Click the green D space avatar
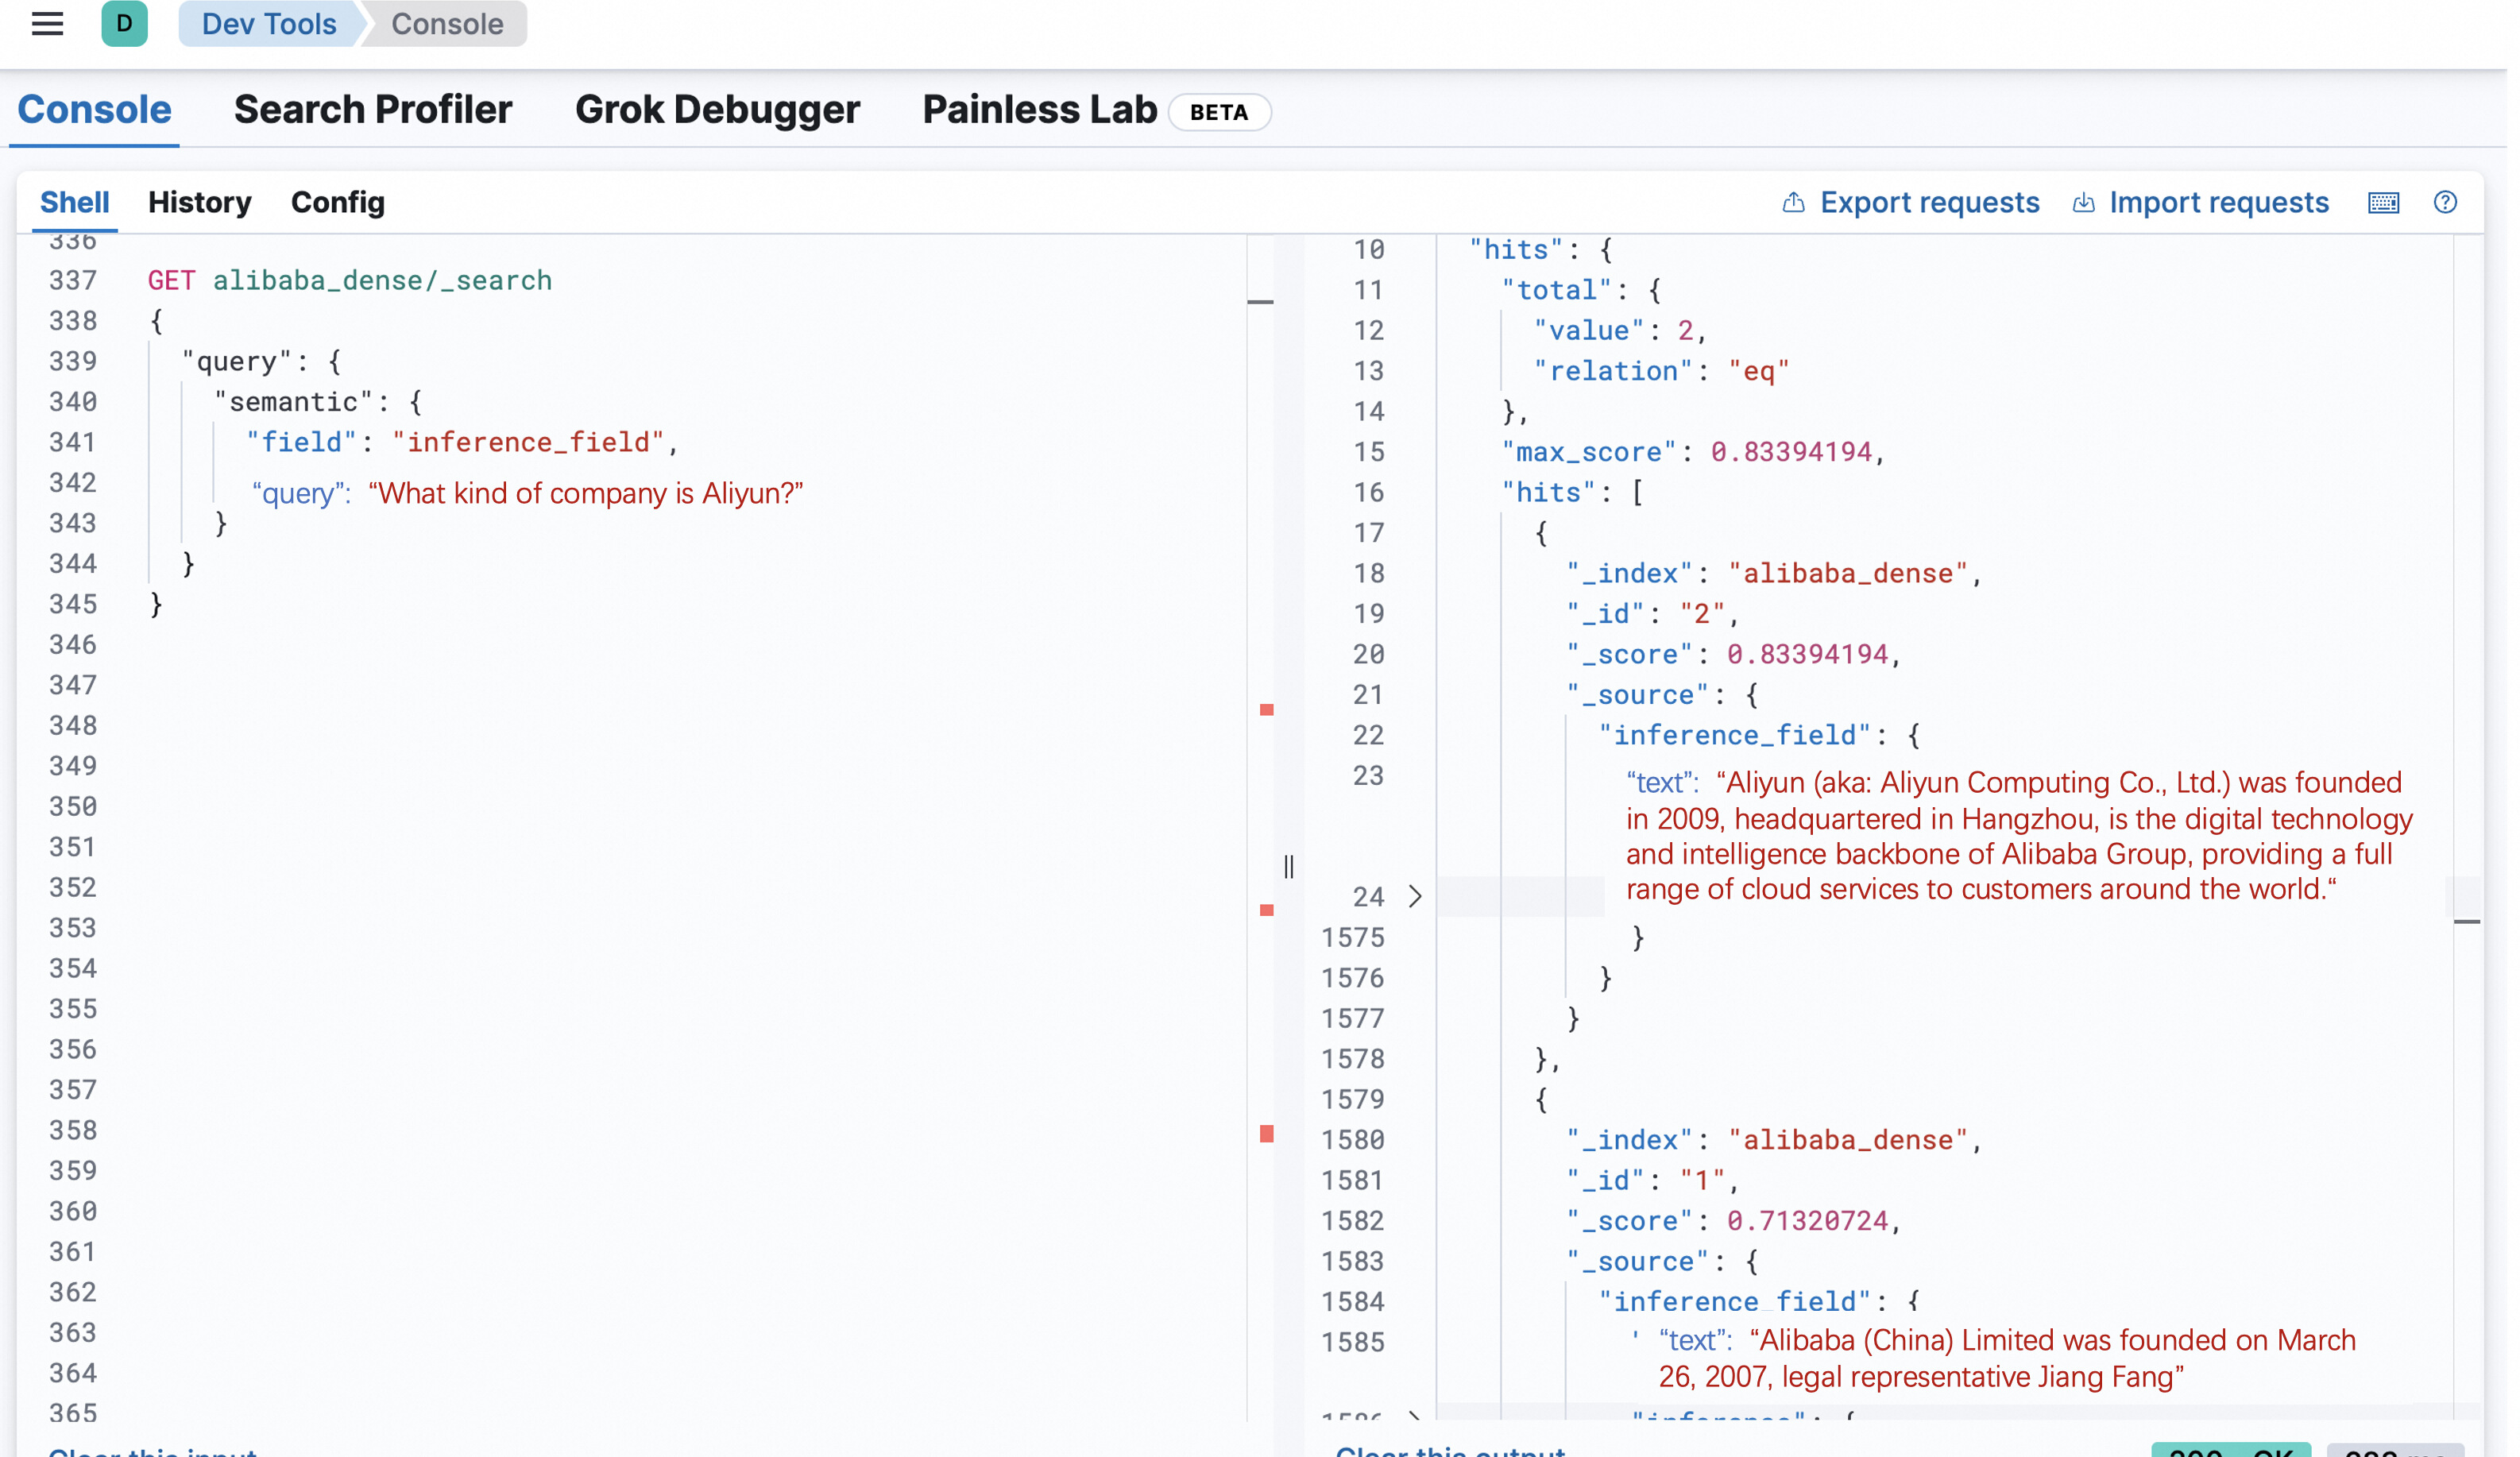2520x1457 pixels. [125, 24]
